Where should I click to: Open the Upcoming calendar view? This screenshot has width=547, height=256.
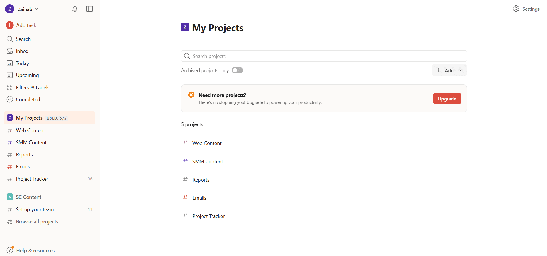[x=27, y=75]
